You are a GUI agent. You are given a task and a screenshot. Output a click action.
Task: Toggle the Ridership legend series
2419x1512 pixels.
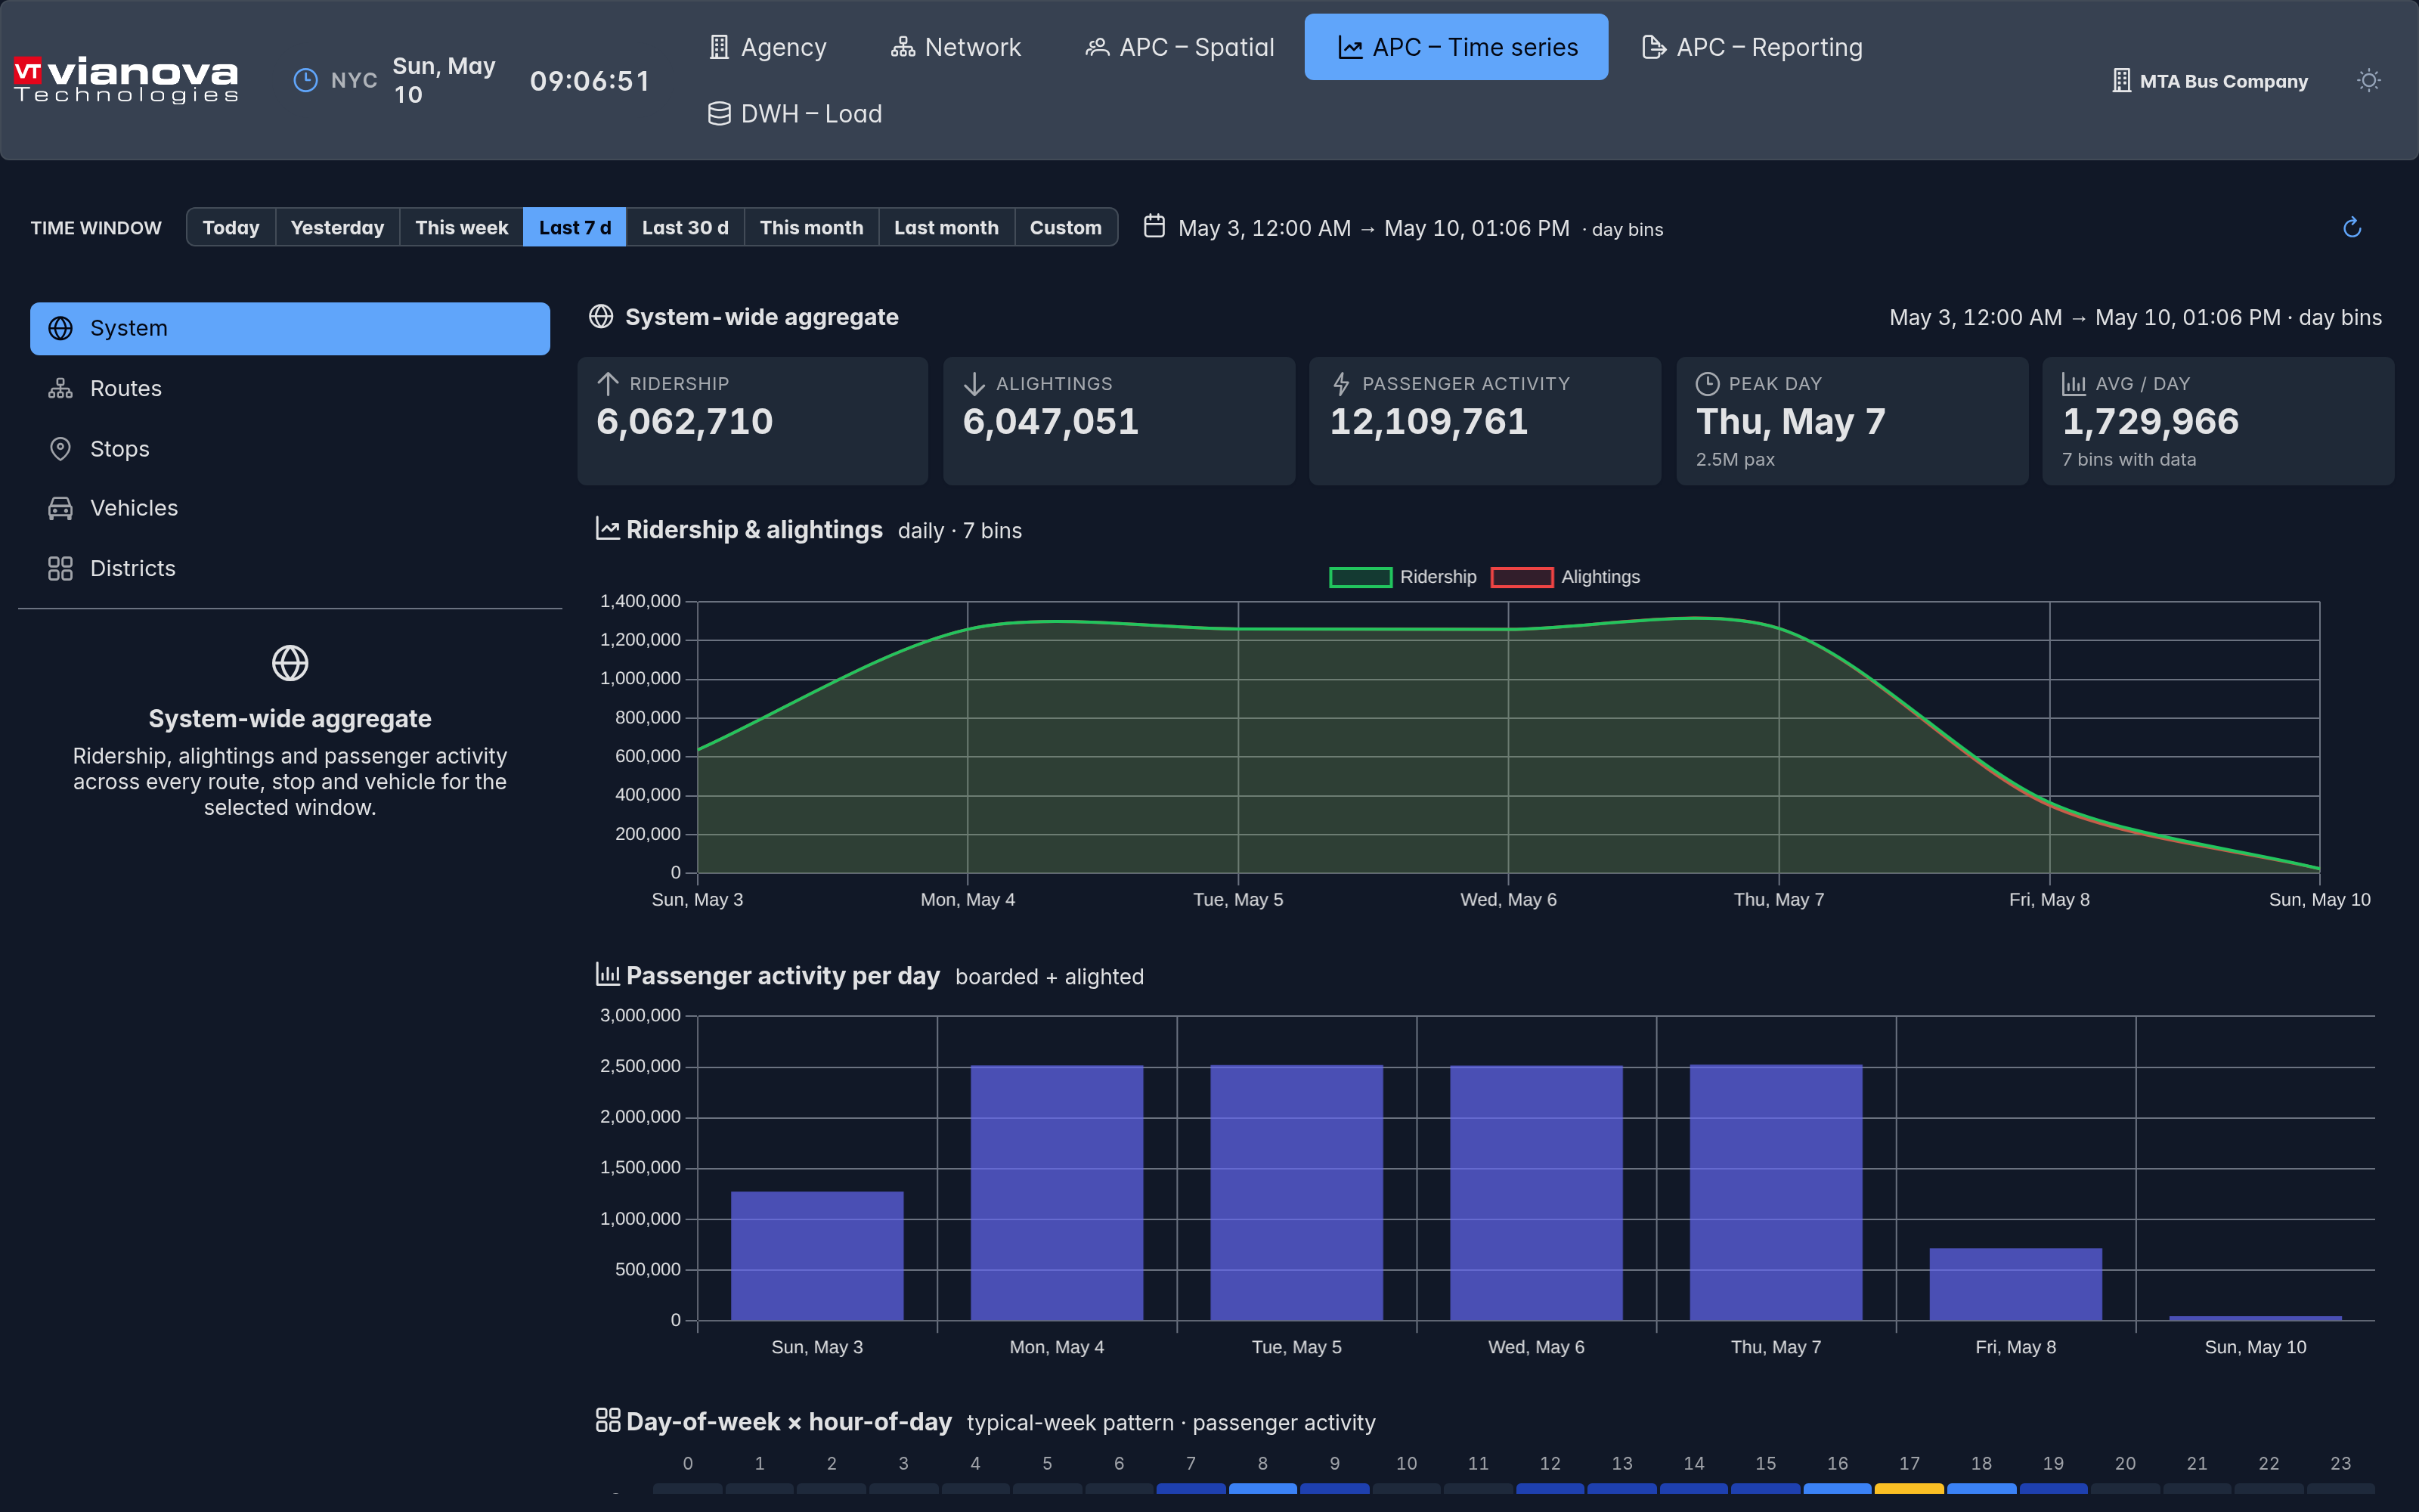click(x=1402, y=577)
